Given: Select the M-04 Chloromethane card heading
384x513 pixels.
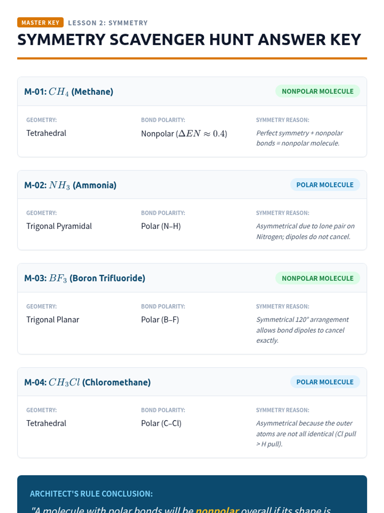Looking at the screenshot, I should point(87,382).
